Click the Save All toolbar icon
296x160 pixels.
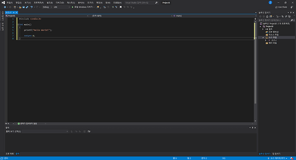tap(27, 7)
